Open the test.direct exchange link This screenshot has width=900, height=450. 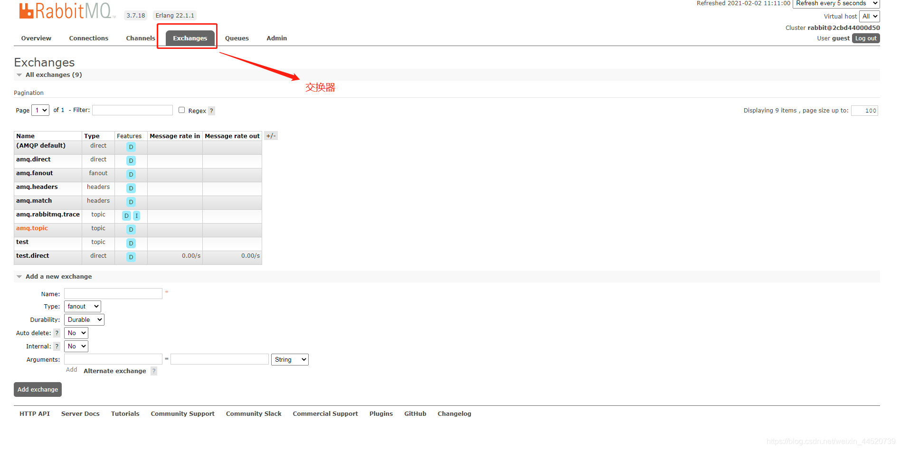tap(33, 255)
